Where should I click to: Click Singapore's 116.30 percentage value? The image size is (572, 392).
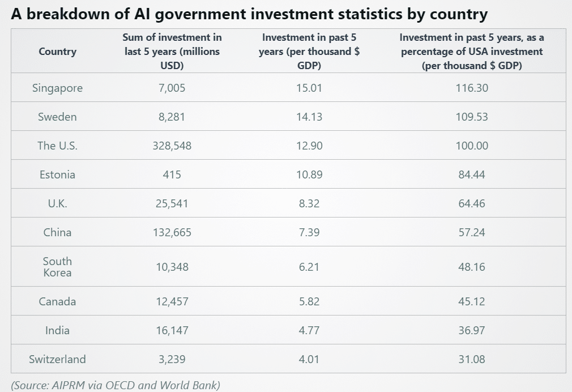(471, 88)
